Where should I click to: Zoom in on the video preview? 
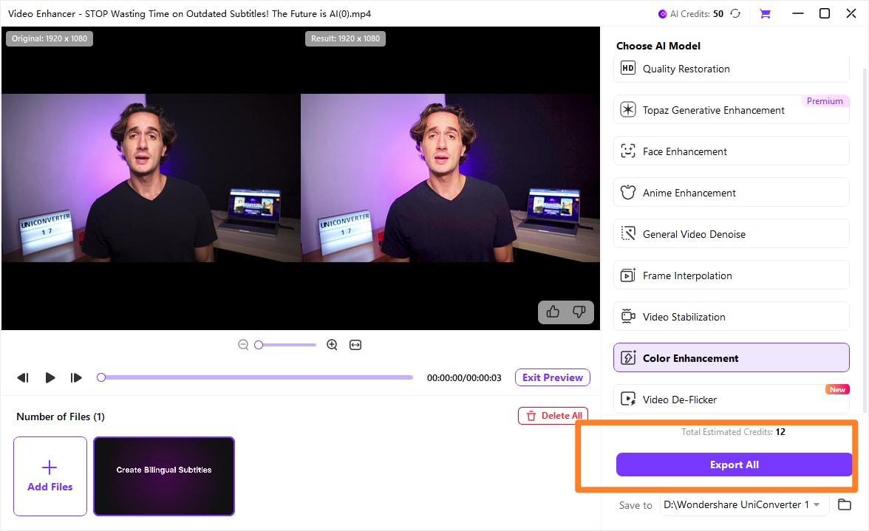coord(332,344)
